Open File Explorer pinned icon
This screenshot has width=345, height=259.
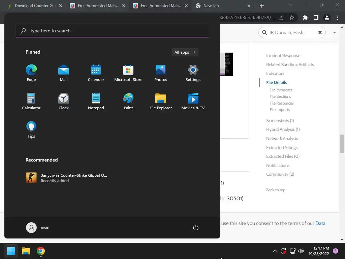pyautogui.click(x=161, y=101)
